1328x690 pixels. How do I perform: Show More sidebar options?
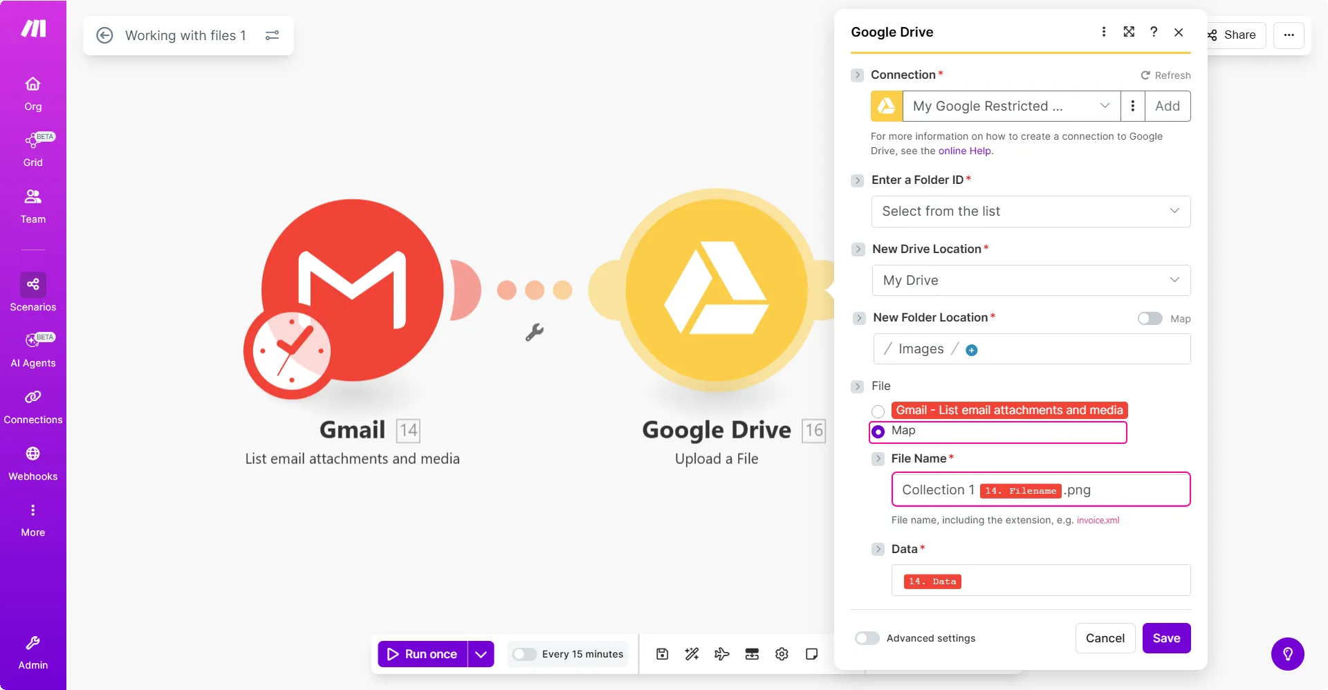(x=33, y=520)
